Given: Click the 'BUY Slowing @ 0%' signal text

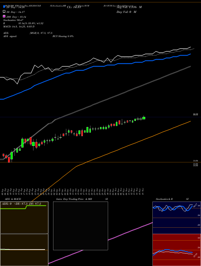Looking at the screenshot, I should click(63, 36).
